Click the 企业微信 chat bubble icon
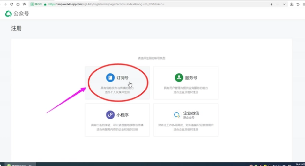The height and width of the screenshot is (166, 305). [177, 115]
